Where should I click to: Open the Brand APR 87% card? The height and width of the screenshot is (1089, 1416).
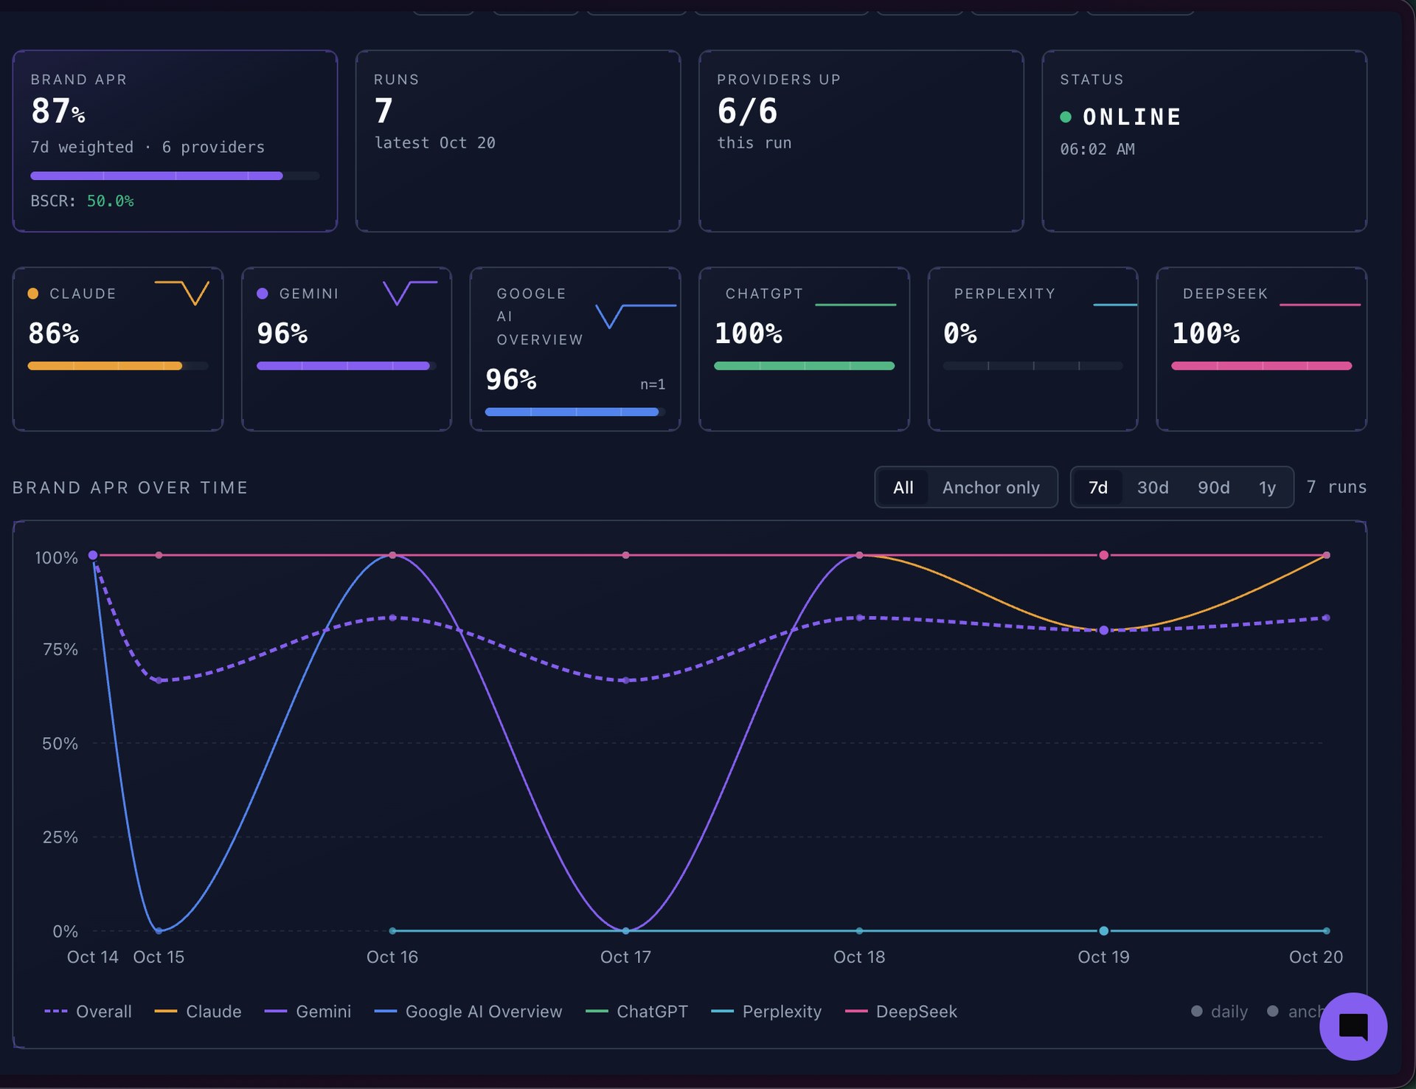point(175,141)
